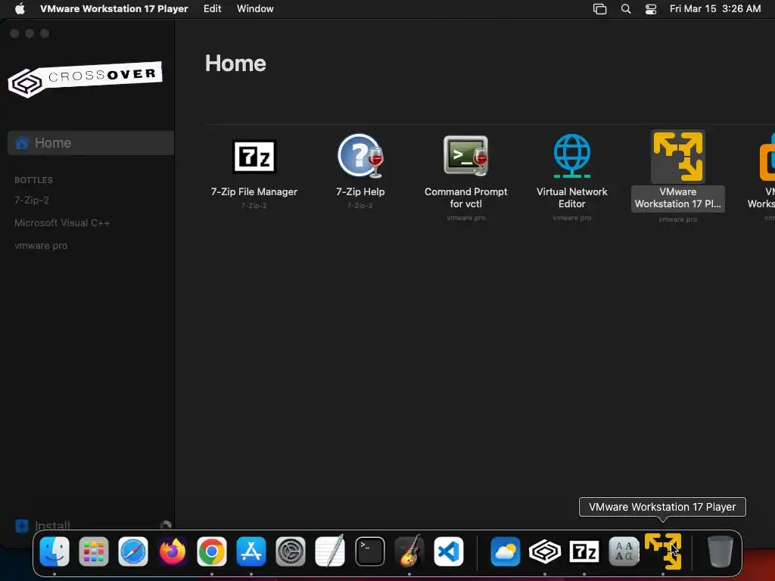
Task: Click the date and time in menu bar
Action: pos(715,8)
